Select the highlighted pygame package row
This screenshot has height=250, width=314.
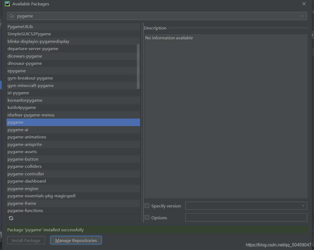click(73, 122)
